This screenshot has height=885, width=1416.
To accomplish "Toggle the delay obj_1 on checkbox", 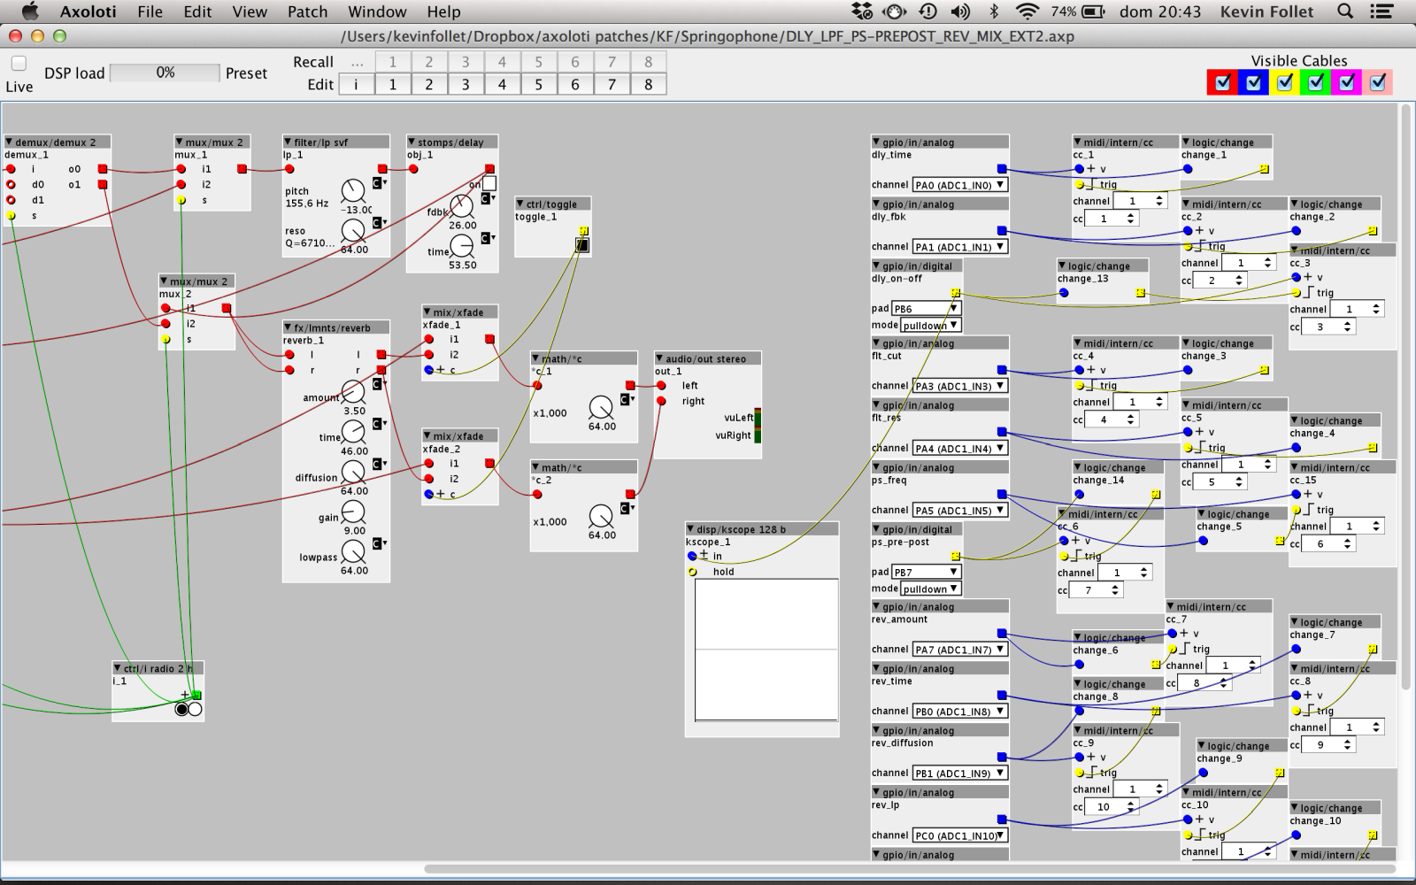I will click(x=489, y=183).
